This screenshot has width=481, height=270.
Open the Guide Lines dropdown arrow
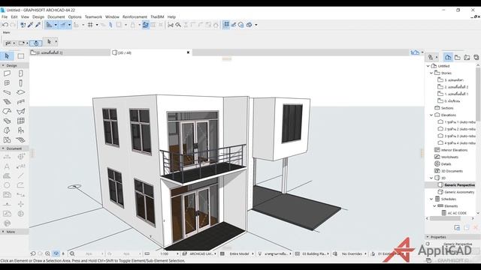coord(56,25)
